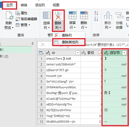Select the 表1 query in the pane
The height and width of the screenshot is (127, 129).
point(16,50)
